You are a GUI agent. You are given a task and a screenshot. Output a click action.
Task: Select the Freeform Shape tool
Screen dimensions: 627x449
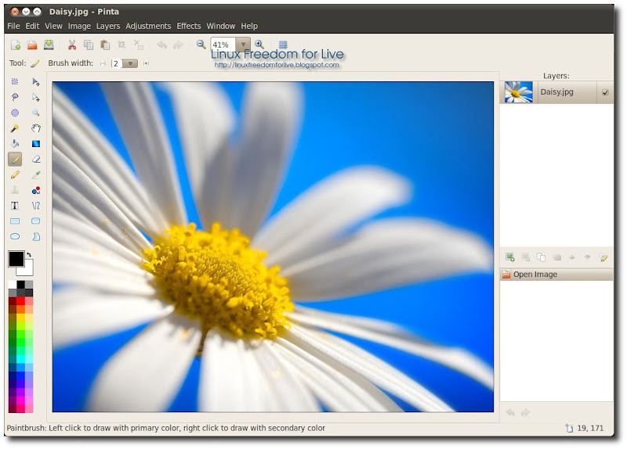[x=35, y=237]
